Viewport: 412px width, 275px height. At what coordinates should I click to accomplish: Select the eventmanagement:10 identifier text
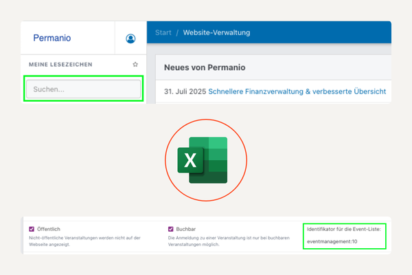332,242
